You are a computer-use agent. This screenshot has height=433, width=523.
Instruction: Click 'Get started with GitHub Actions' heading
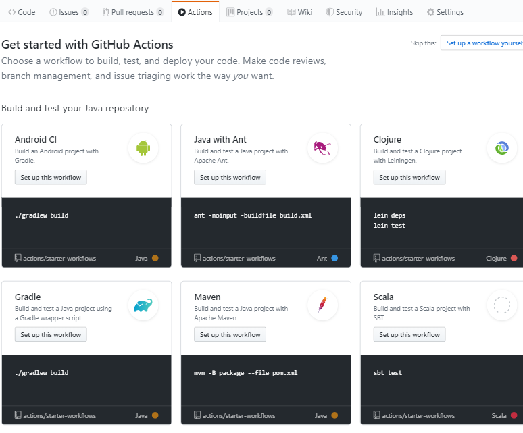[87, 45]
